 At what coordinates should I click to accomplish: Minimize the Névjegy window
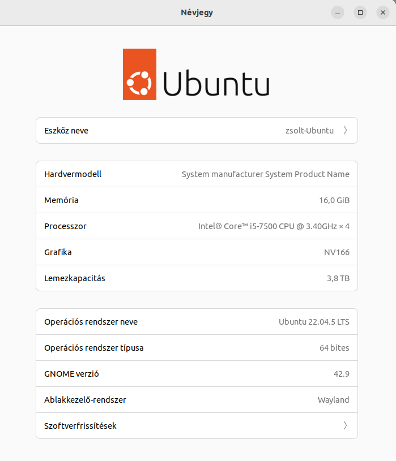click(338, 12)
